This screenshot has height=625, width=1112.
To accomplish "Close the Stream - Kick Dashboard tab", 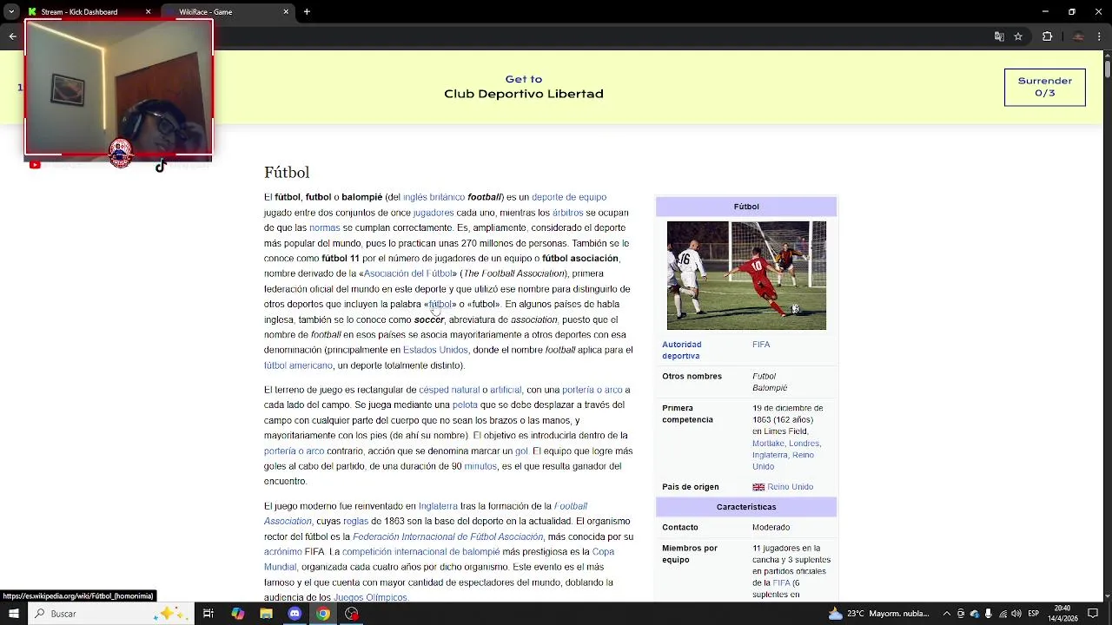I will [148, 12].
